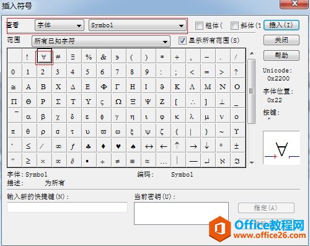Viewport: 310px width, 246px height.
Task: Click the ∀ symbol preview pane
Action: click(x=281, y=147)
